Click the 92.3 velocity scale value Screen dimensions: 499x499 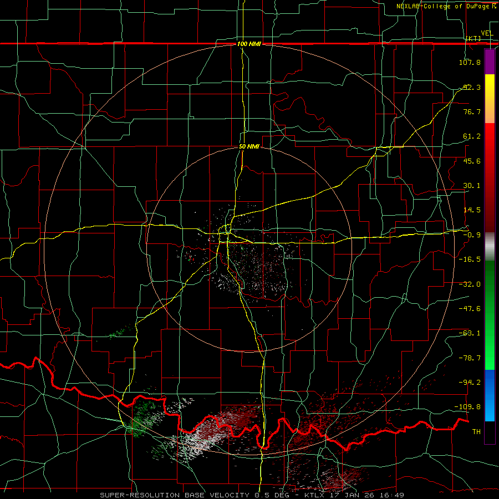tap(471, 87)
